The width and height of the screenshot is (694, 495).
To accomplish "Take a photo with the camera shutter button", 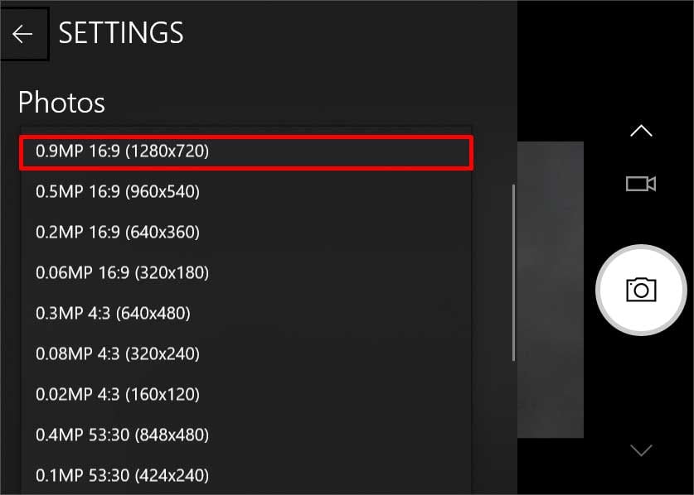I will pos(641,290).
